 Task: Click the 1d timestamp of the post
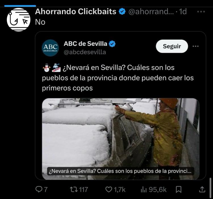[x=183, y=12]
